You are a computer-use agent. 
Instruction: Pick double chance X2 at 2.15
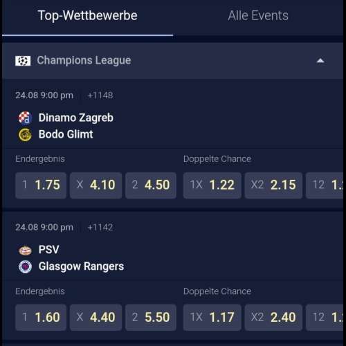273,185
